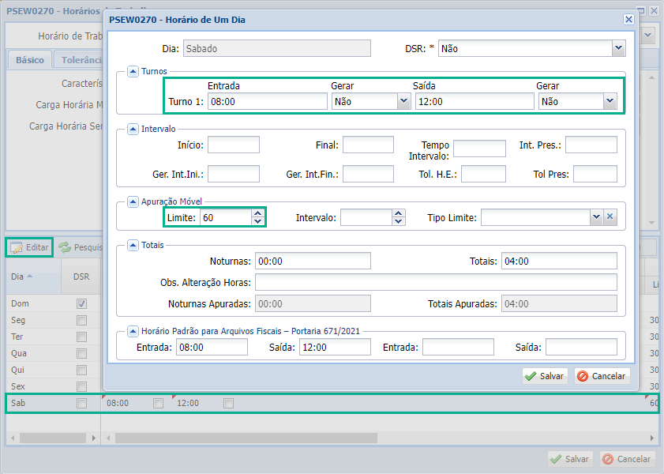Viewport: 664px width, 474px height.
Task: Click the Turno 1 Entrada time field
Action: click(x=267, y=101)
